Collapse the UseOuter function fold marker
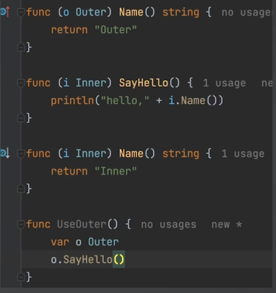Image resolution: width=276 pixels, height=293 pixels. pos(21,225)
